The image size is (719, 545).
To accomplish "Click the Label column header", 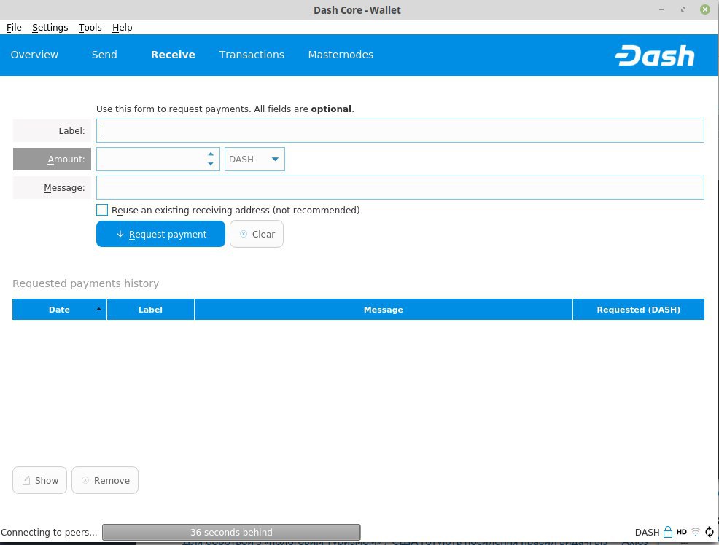I will click(150, 310).
